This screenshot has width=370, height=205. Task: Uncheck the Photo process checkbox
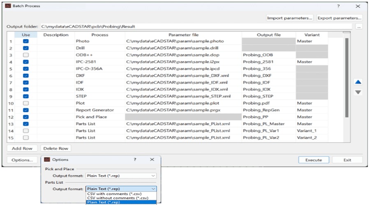coord(26,41)
